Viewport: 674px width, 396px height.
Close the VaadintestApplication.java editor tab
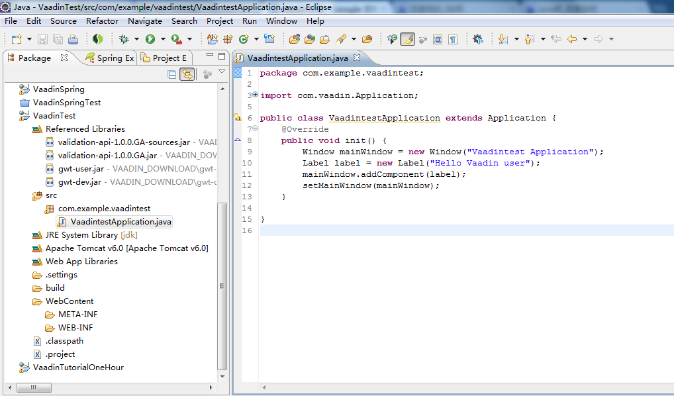point(357,58)
